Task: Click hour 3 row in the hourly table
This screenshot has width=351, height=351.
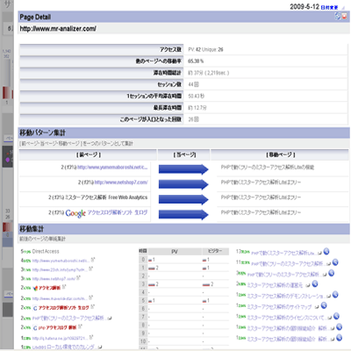Action: point(183,284)
